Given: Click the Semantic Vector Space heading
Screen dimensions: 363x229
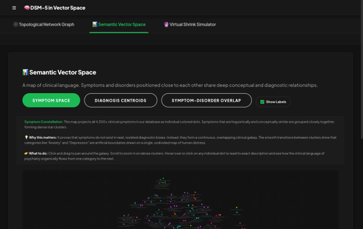Looking at the screenshot, I should pyautogui.click(x=62, y=72).
